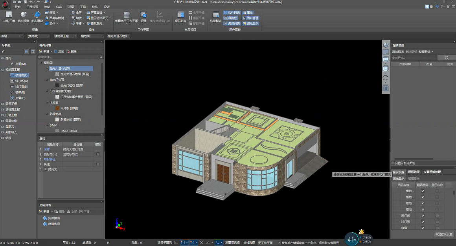Open the 图层管理 tab
Image resolution: width=456 pixels, height=246 pixels.
click(414, 172)
